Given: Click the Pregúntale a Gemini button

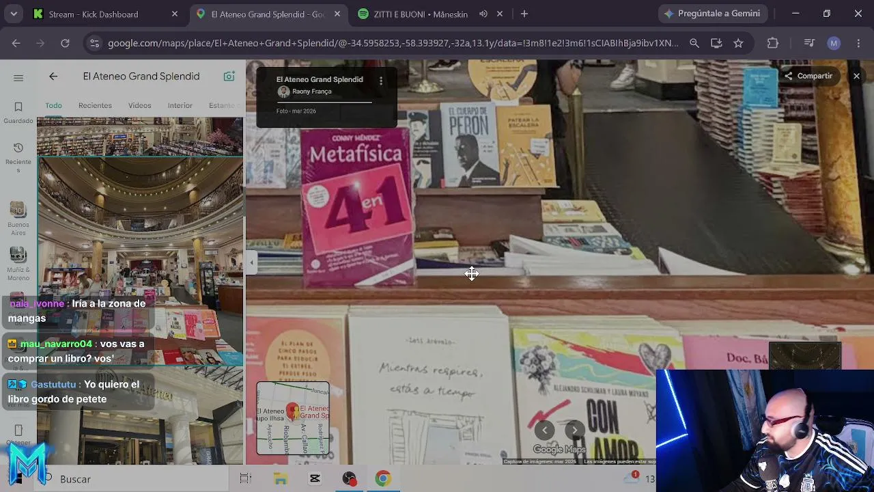Looking at the screenshot, I should [x=713, y=14].
